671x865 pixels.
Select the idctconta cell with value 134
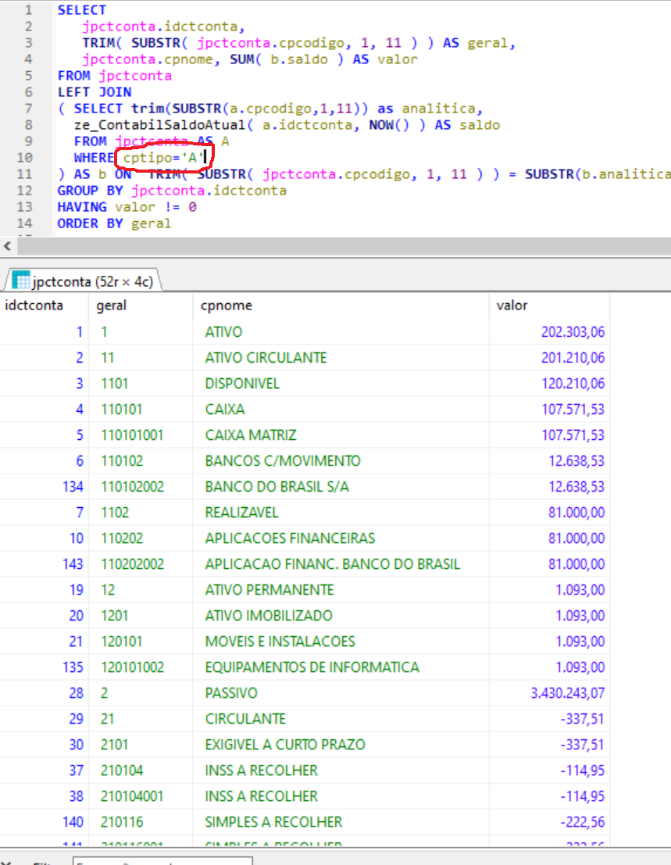(x=73, y=487)
